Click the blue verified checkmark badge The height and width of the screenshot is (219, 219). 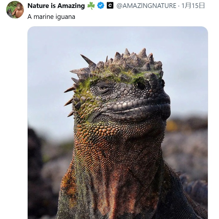(x=101, y=6)
